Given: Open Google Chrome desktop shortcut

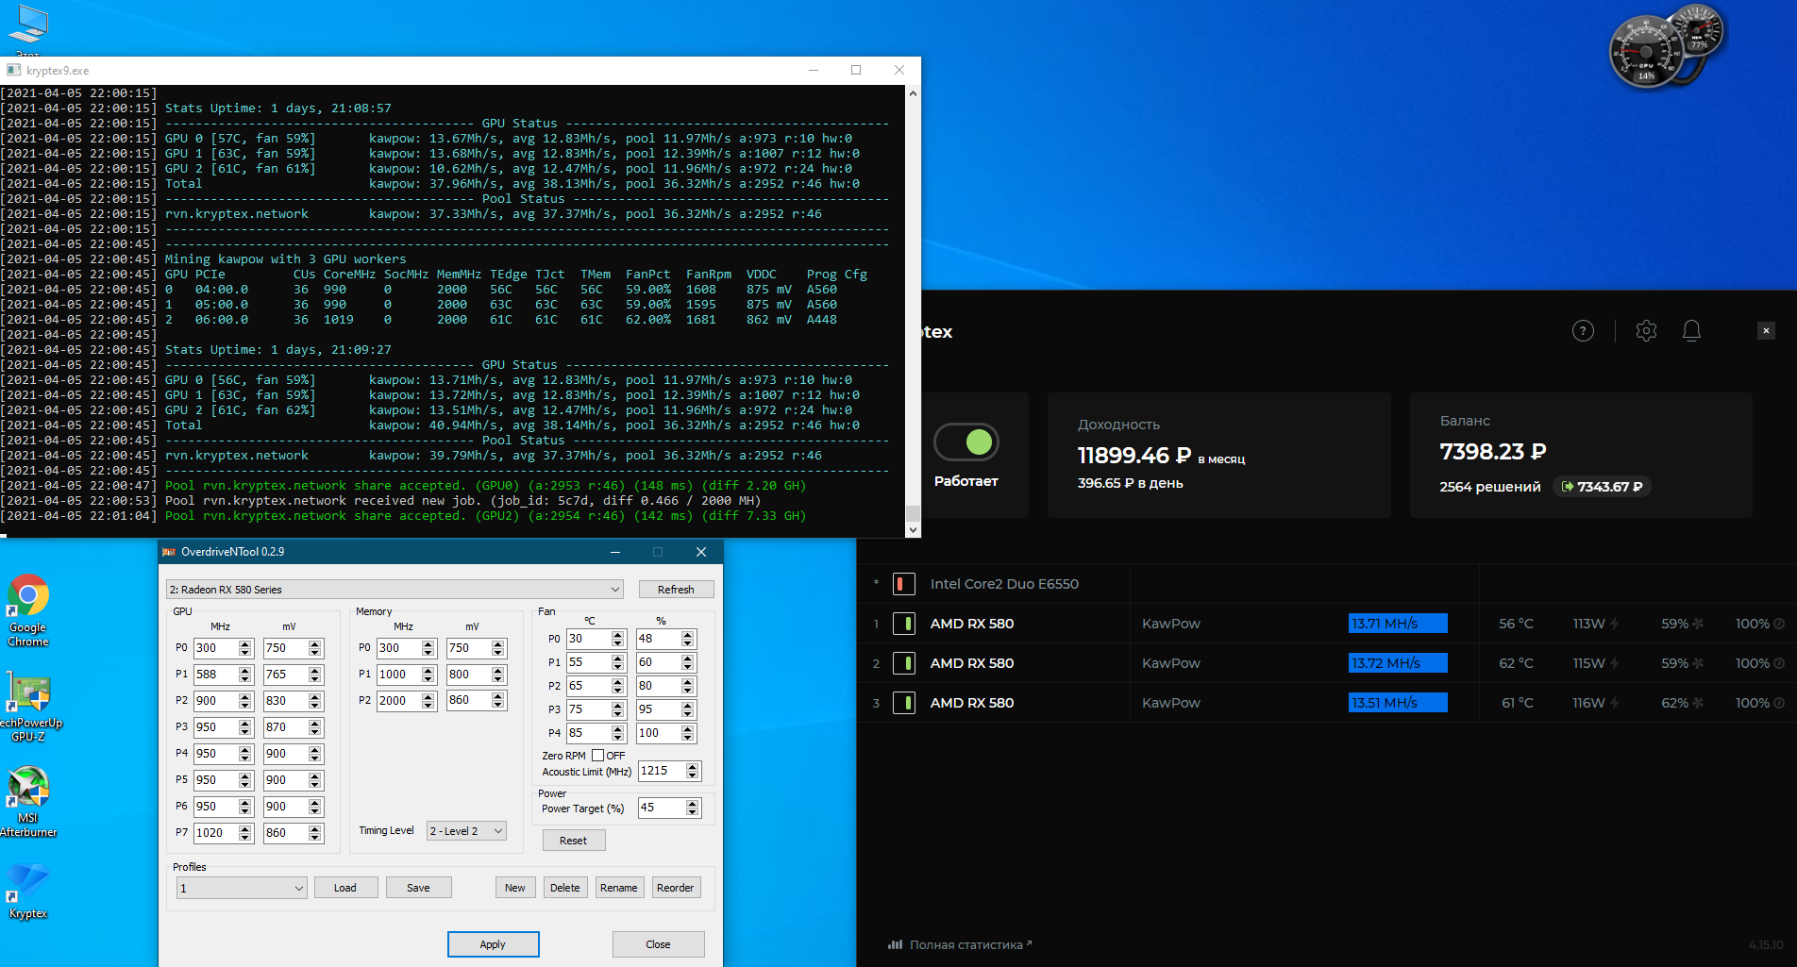Looking at the screenshot, I should (28, 609).
